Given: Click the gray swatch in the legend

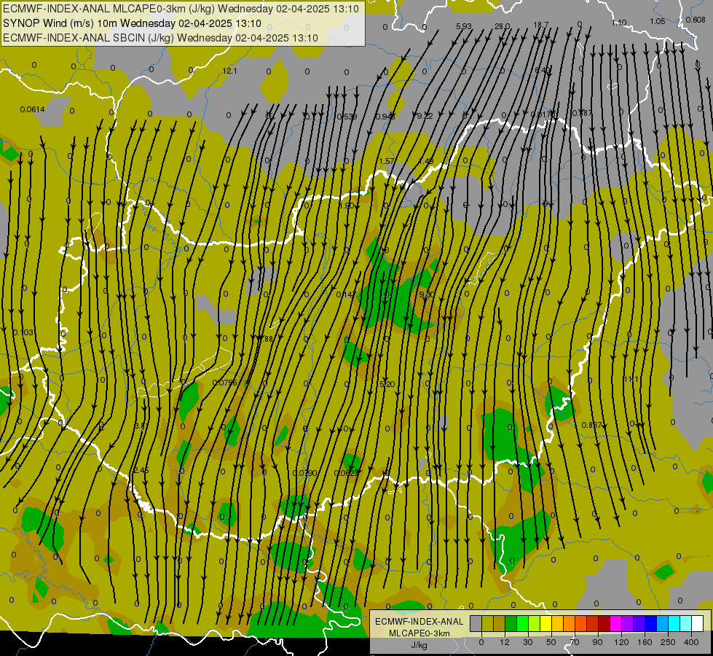Looking at the screenshot, I should tap(476, 623).
